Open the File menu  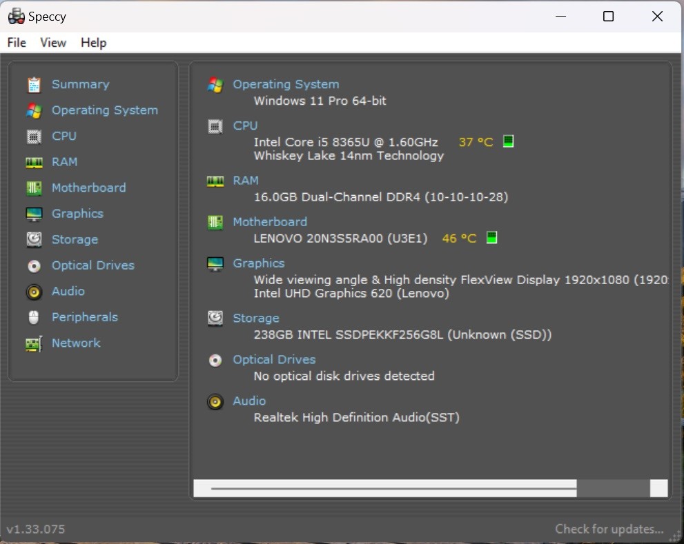coord(17,43)
